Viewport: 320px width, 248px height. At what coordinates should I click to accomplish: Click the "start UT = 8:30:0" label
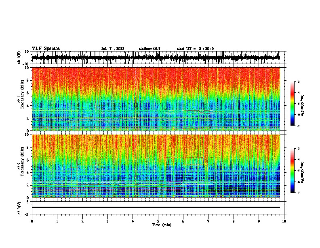point(195,49)
